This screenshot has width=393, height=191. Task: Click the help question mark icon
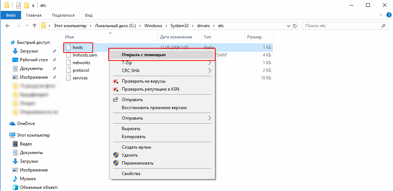pos(388,15)
